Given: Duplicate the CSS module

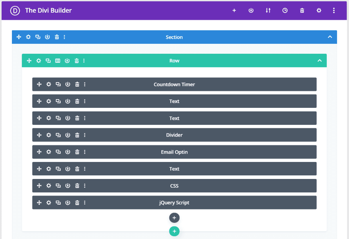Looking at the screenshot, I should tap(58, 186).
